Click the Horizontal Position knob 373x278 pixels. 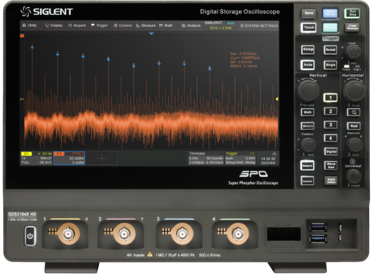354,144
